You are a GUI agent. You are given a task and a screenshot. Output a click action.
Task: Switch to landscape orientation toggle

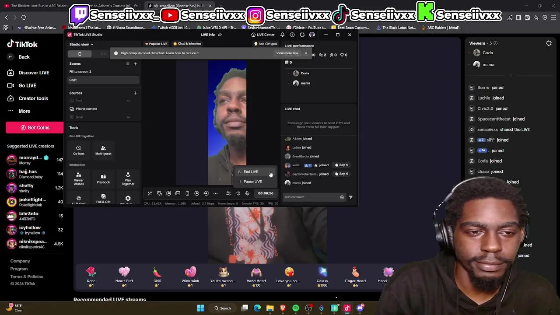click(103, 54)
